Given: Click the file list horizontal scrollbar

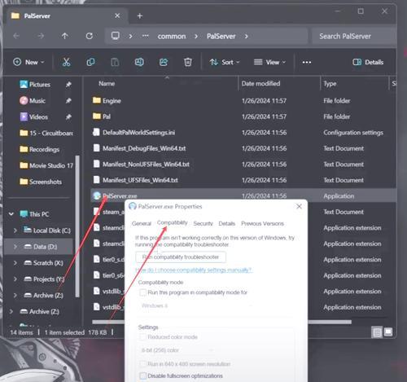Looking at the screenshot, I should click(x=221, y=322).
